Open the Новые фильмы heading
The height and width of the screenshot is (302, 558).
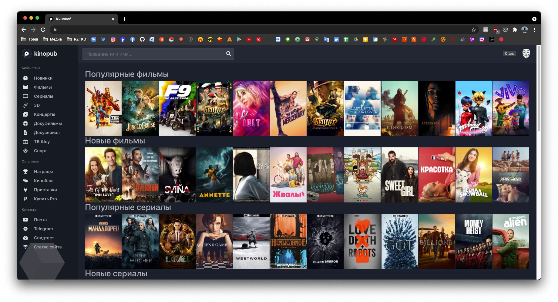tap(115, 141)
